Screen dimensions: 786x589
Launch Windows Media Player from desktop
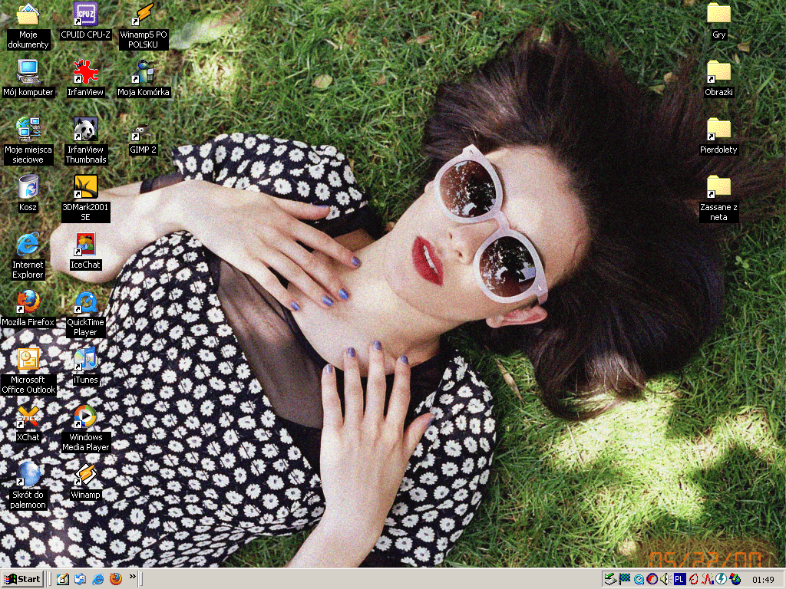click(x=85, y=417)
